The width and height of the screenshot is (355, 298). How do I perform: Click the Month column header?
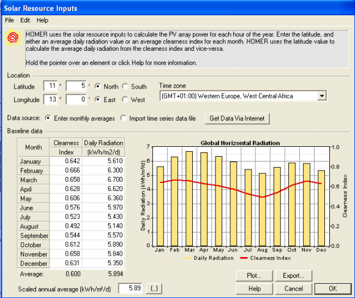click(x=34, y=147)
